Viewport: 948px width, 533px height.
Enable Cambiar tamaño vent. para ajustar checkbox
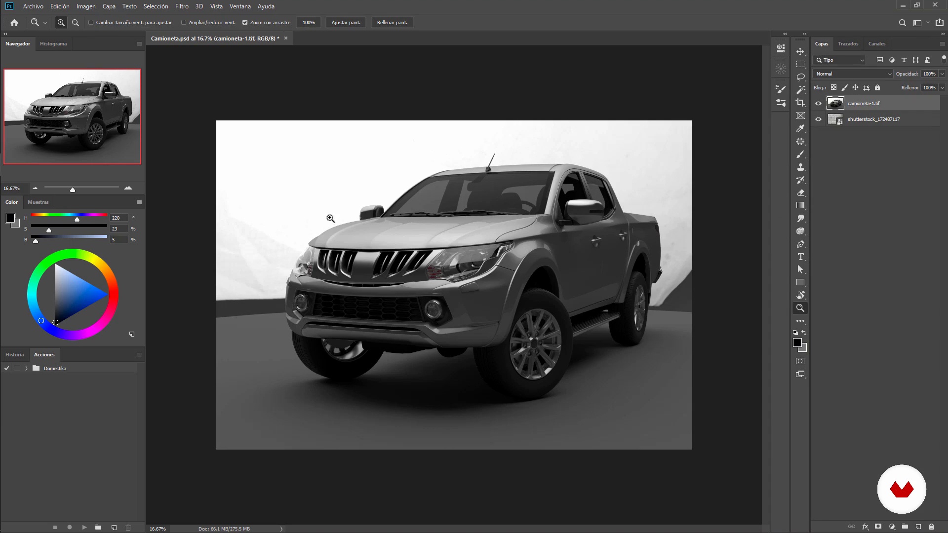91,23
